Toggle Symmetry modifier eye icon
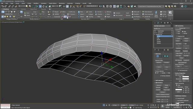 coord(155,33)
